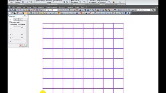Open the Редактирование menu
166x93 pixels.
[52, 7]
